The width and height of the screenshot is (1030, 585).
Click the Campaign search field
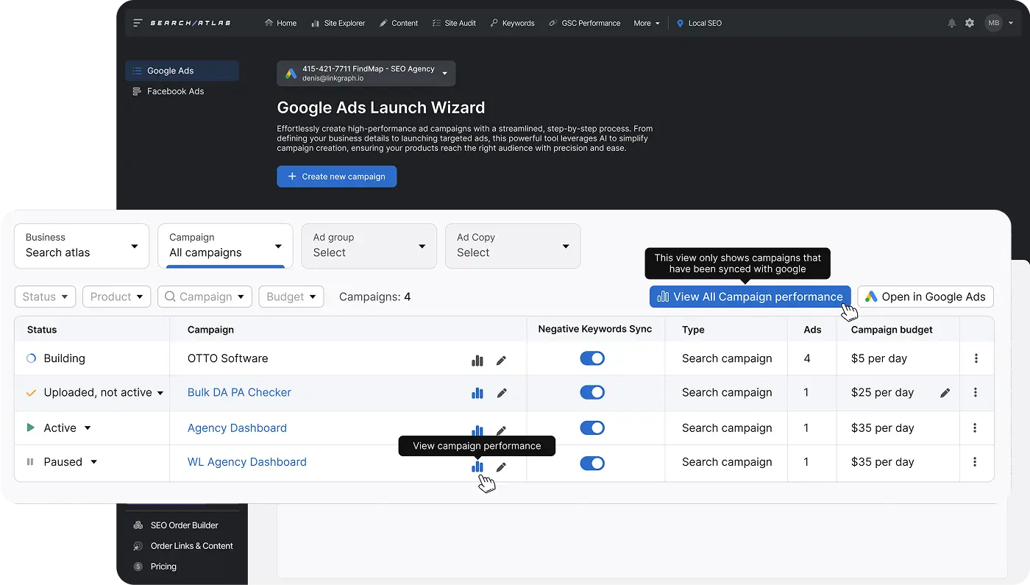205,297
